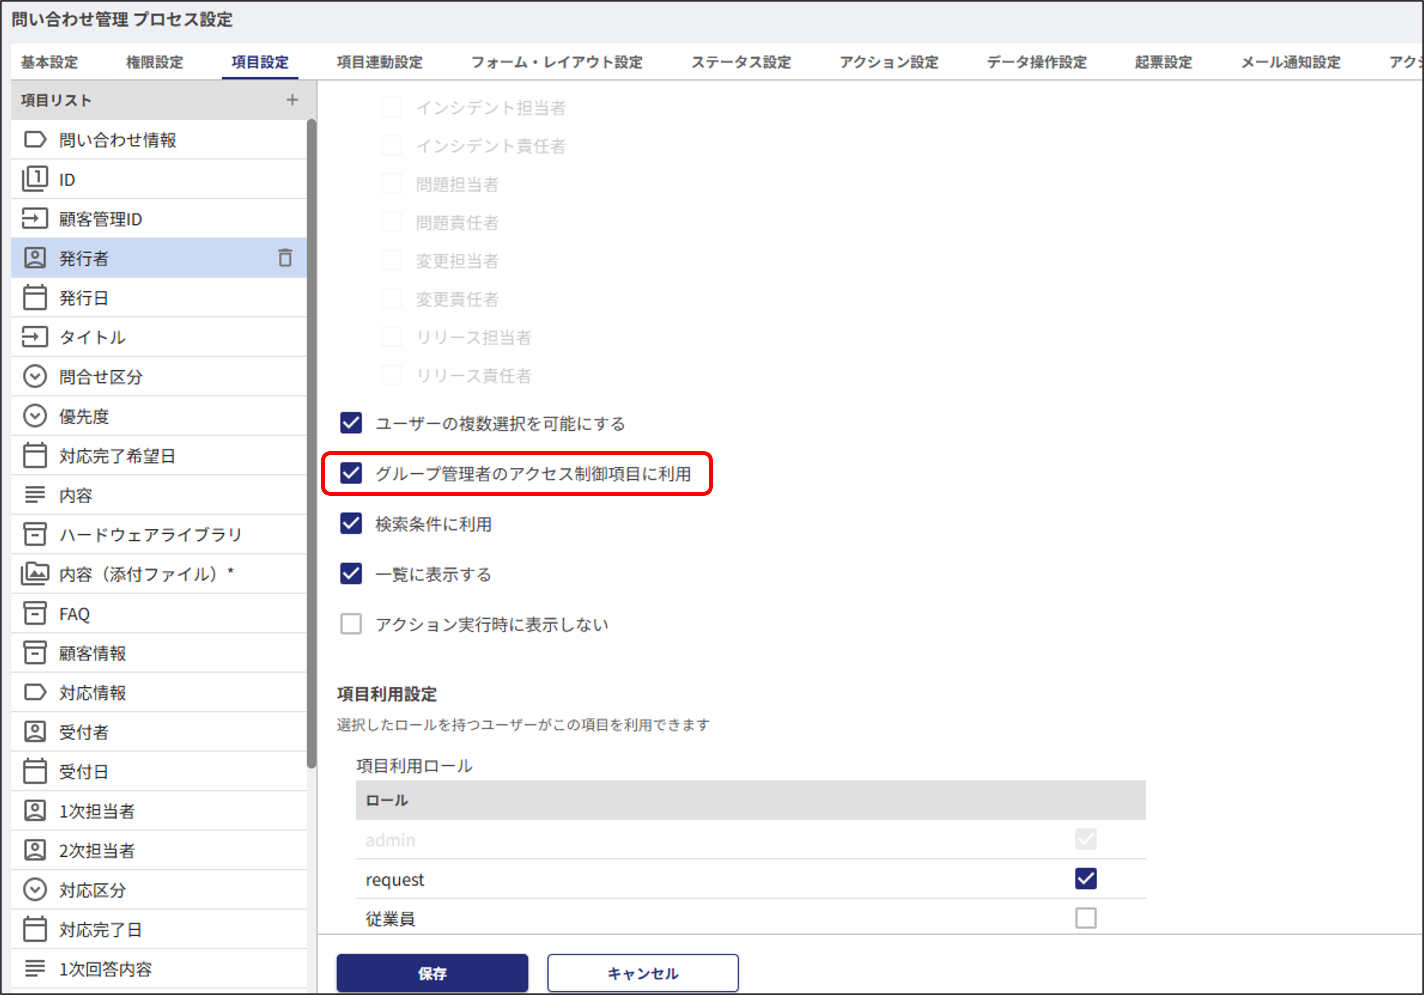The height and width of the screenshot is (995, 1424).
Task: Click the text icon beside 1次回答内容
Action: click(x=35, y=968)
